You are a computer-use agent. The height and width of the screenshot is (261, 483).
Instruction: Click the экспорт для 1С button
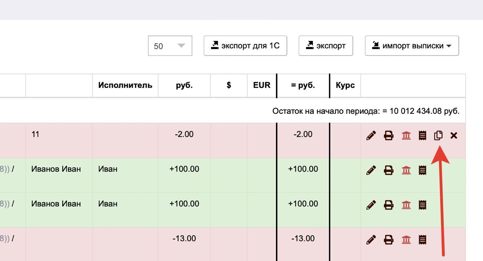click(x=245, y=46)
